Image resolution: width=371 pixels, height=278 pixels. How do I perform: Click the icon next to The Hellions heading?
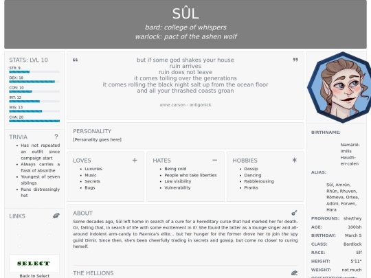(x=294, y=273)
